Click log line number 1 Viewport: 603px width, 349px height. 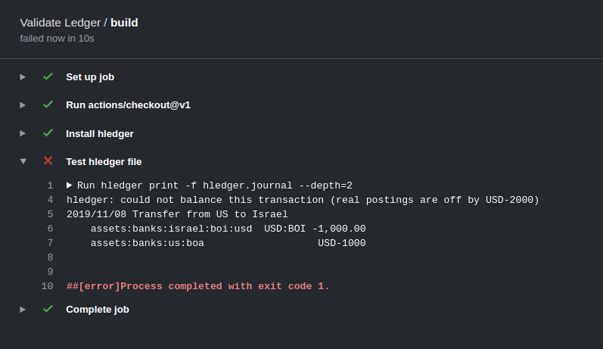(x=51, y=185)
